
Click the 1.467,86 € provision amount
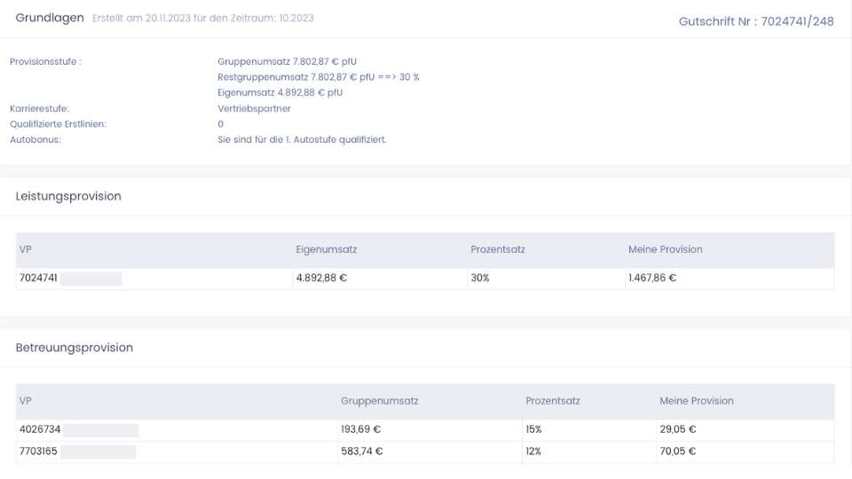click(652, 278)
